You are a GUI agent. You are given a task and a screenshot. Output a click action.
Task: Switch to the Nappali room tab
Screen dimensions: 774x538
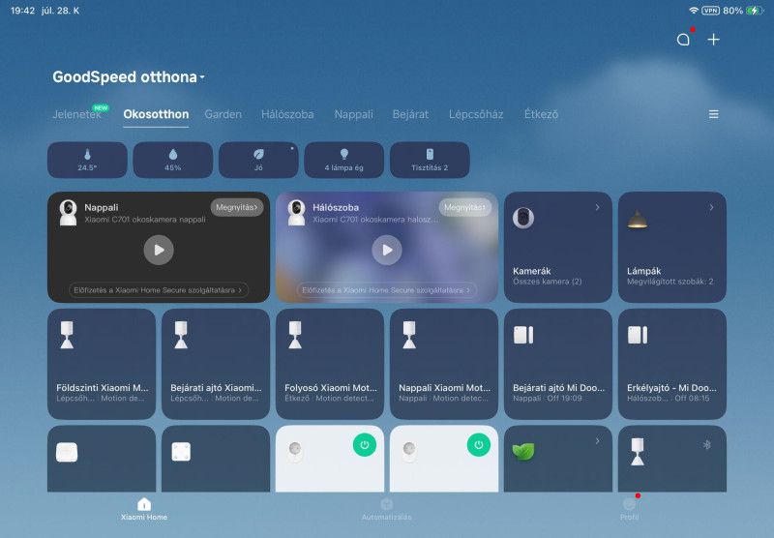point(353,114)
